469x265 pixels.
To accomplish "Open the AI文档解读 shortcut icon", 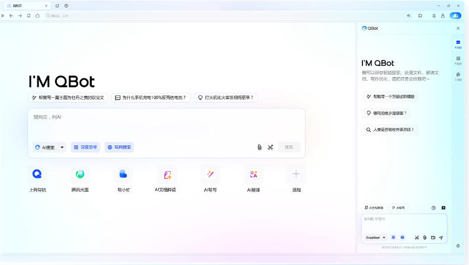I will (167, 174).
